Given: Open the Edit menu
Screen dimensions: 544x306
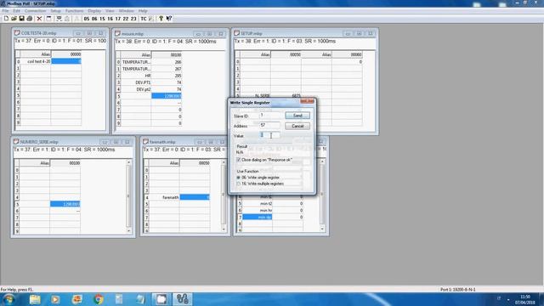Looking at the screenshot, I should pos(16,11).
